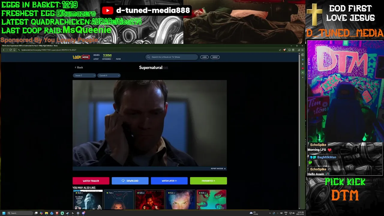Click Report an Issue link

click(x=218, y=169)
